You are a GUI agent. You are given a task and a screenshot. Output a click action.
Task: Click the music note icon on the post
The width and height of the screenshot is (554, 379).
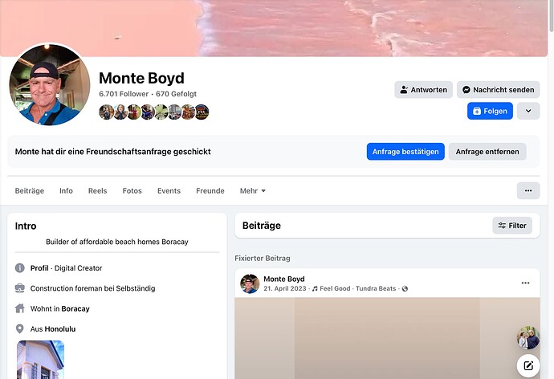coord(315,288)
